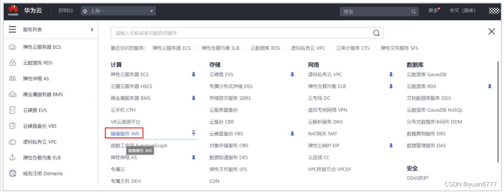504x192 pixels.
Task: Click the top bar search magnifier icon
Action: coord(413,12)
